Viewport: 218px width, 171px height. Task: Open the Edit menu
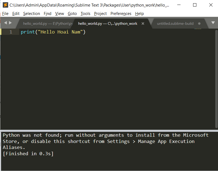click(x=16, y=14)
